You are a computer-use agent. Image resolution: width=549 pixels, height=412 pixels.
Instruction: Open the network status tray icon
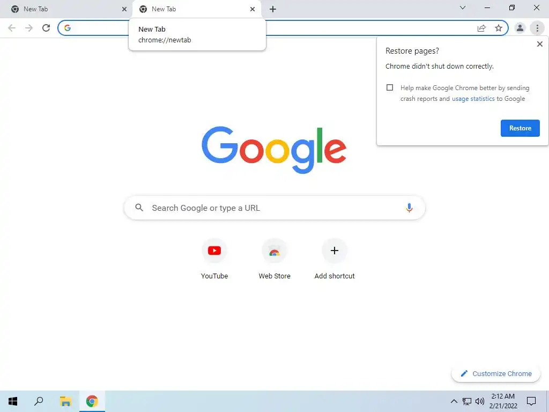(x=467, y=401)
